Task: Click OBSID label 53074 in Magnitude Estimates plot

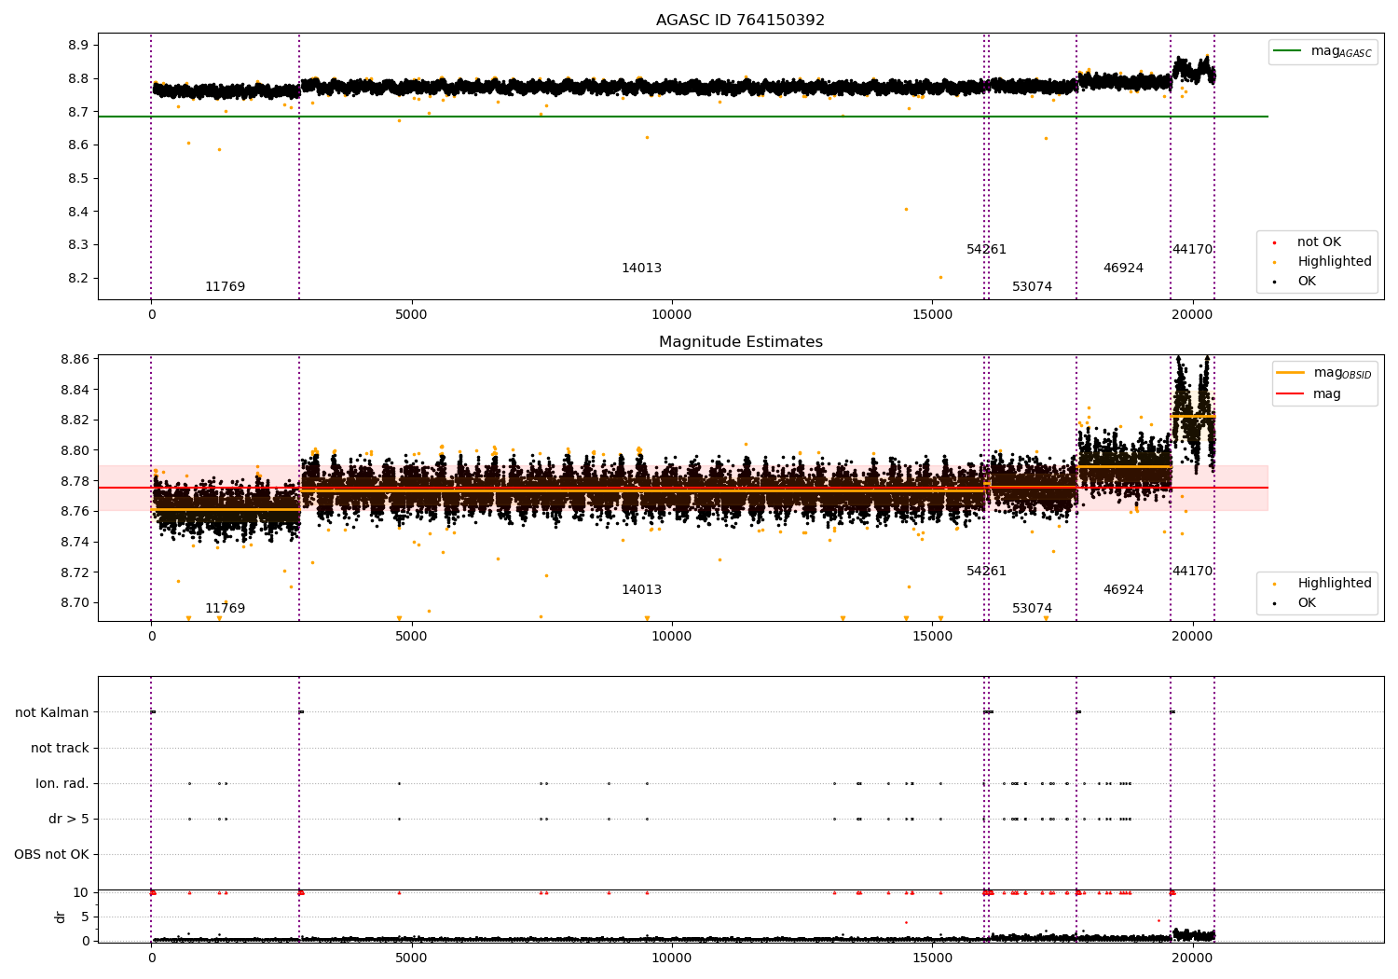Action: click(x=1032, y=609)
